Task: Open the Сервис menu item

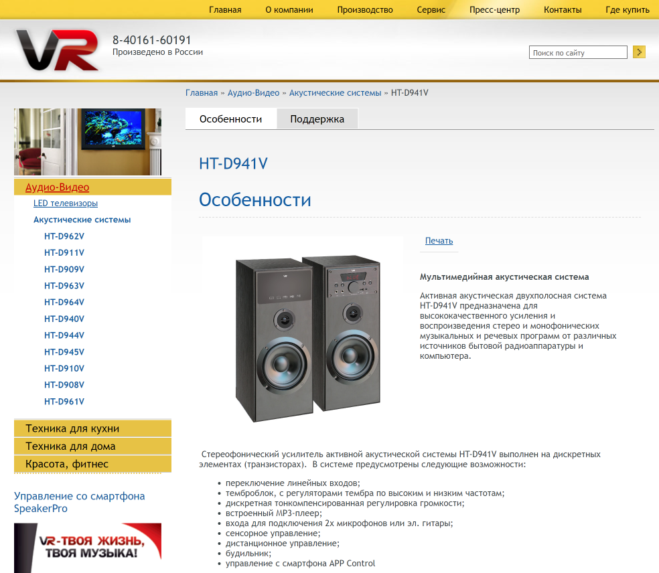Action: [x=431, y=9]
